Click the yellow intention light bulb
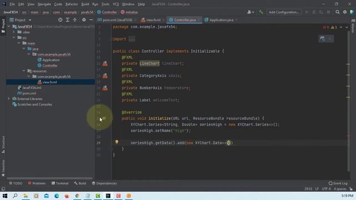 (x=117, y=142)
